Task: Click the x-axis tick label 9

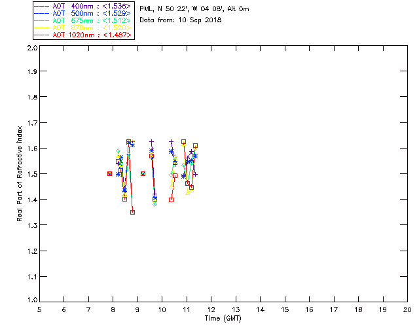Action: coord(137,309)
